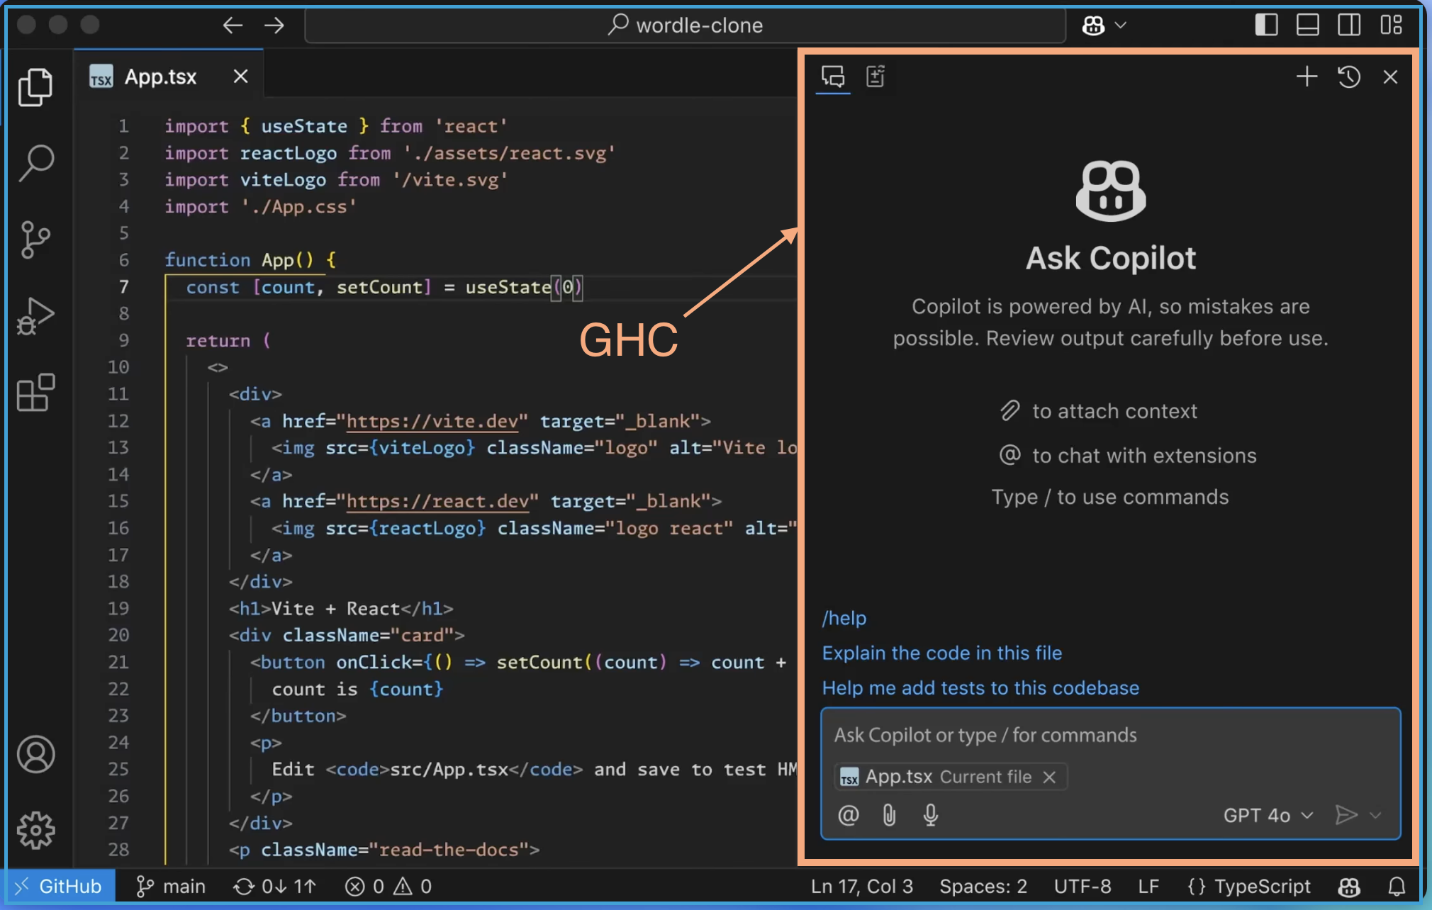
Task: Switch to Copilot Edits tab
Action: pyautogui.click(x=876, y=77)
